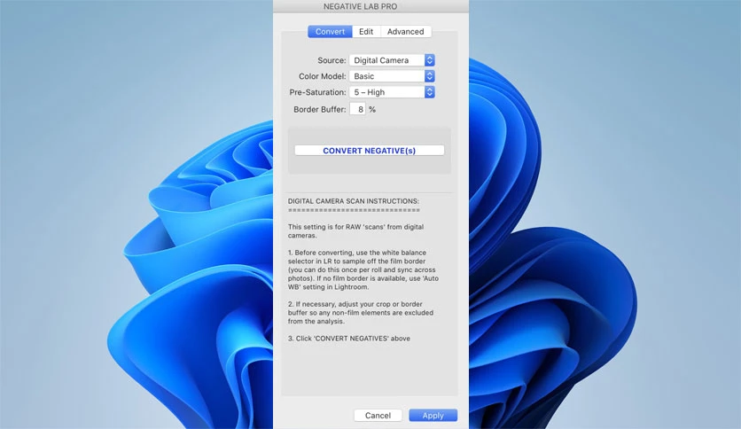Click the blue arrow icon beside Digital Camera
Screen dimensions: 741x429
pyautogui.click(x=430, y=60)
